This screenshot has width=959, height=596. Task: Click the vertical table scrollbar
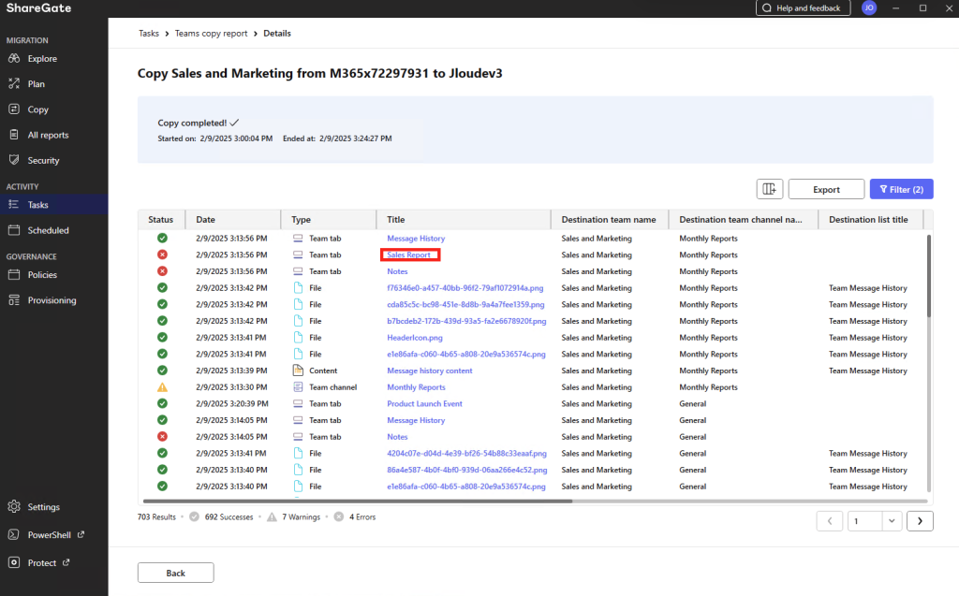coord(928,276)
